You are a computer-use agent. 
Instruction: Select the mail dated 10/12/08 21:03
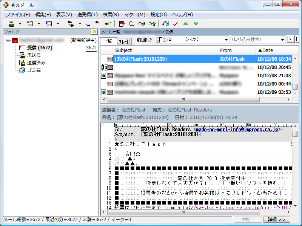click(196, 76)
